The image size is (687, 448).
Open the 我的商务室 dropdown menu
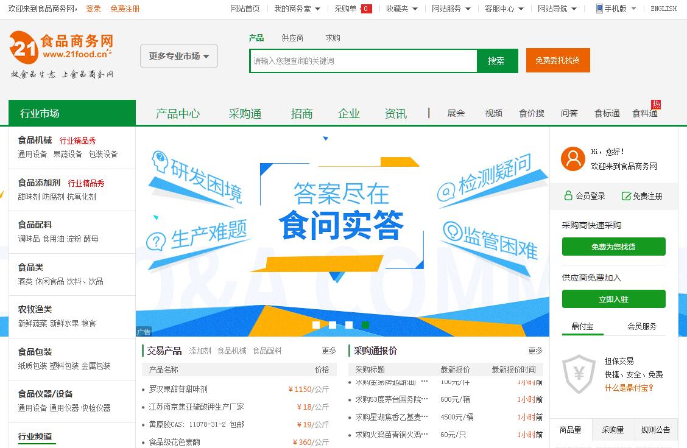(296, 9)
